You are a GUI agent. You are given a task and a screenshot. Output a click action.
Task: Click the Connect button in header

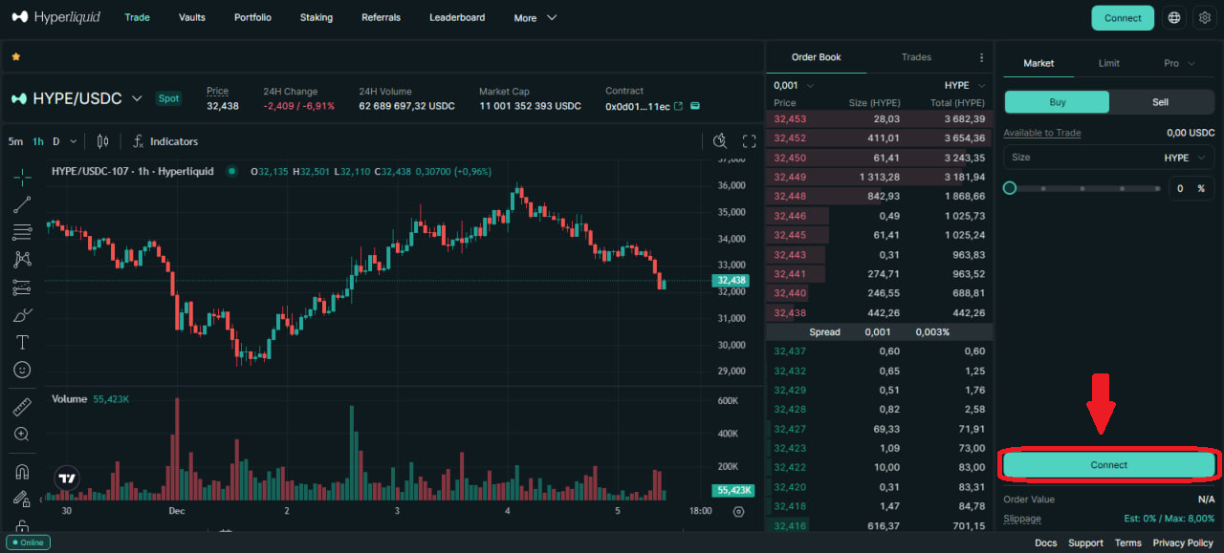pos(1122,18)
